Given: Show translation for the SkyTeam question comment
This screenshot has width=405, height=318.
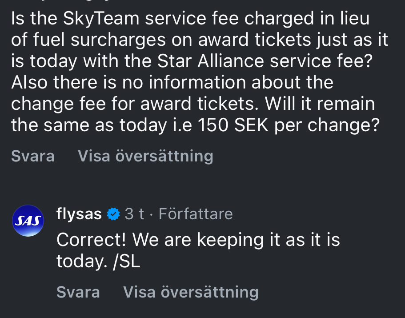Looking at the screenshot, I should coord(145,156).
